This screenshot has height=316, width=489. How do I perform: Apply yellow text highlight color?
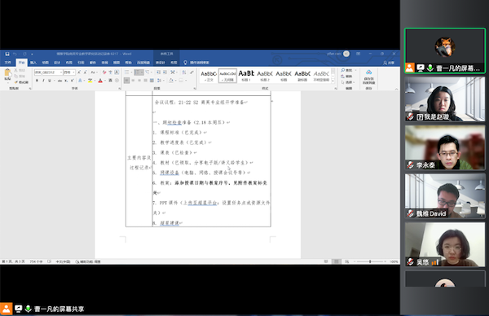[90, 81]
